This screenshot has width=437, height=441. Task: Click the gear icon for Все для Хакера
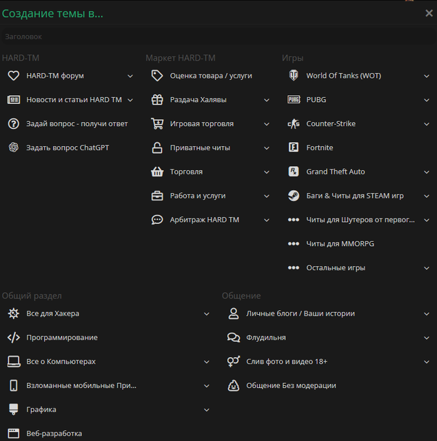(x=14, y=314)
